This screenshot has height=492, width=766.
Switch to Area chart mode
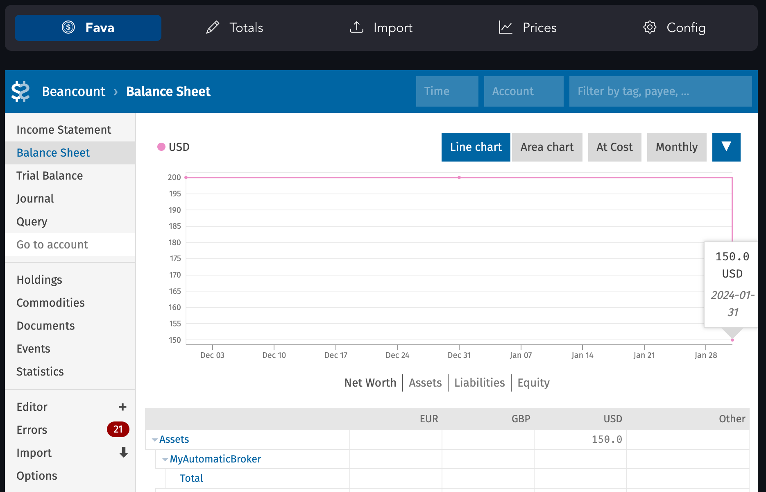click(547, 147)
